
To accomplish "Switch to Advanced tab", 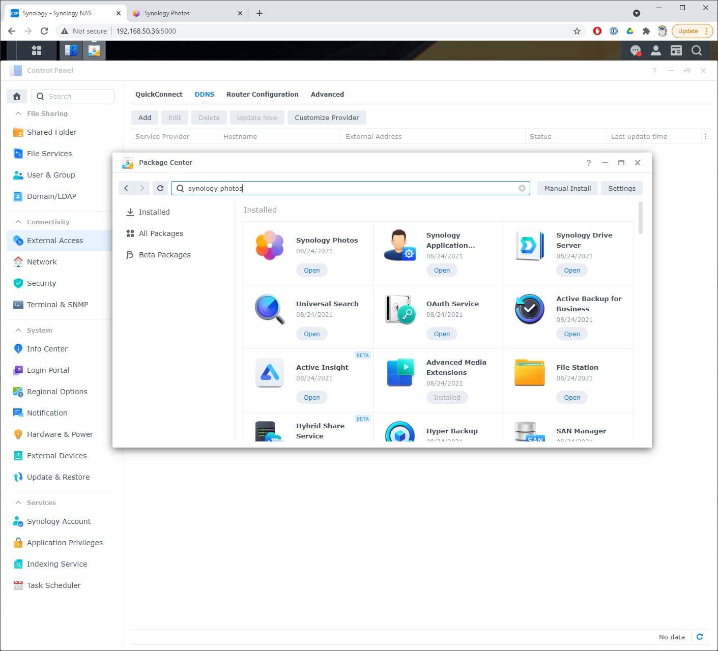I will [x=327, y=94].
